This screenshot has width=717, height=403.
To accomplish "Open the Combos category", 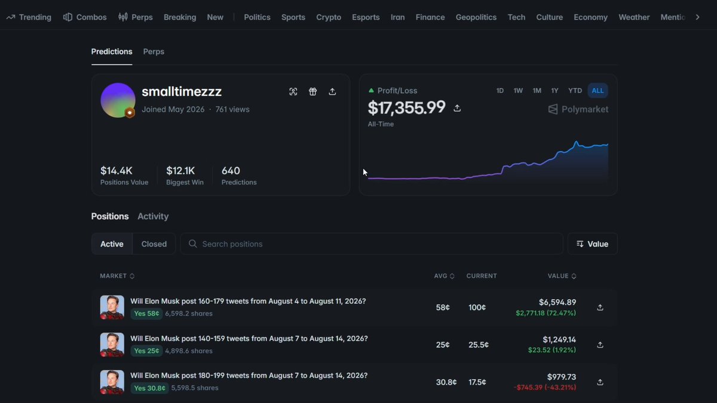I will click(85, 17).
